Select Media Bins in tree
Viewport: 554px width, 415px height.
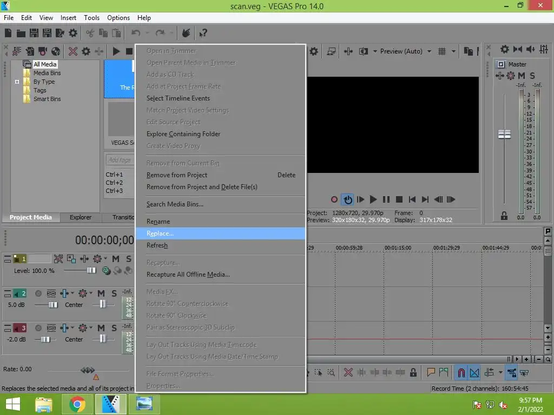pos(47,73)
